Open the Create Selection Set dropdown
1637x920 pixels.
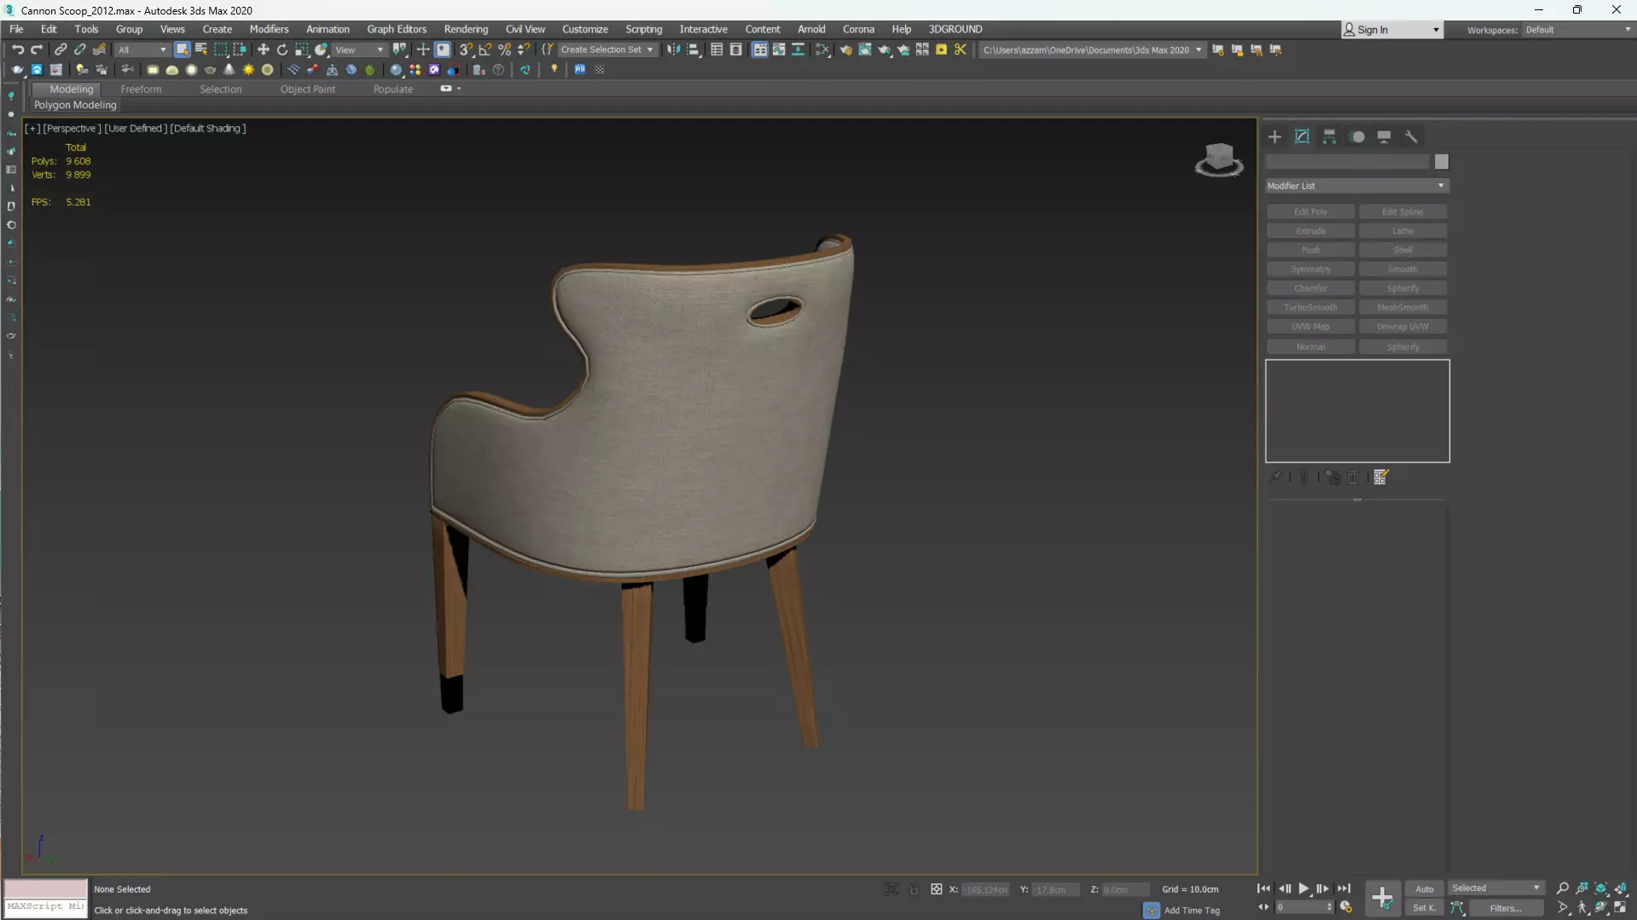(x=607, y=49)
